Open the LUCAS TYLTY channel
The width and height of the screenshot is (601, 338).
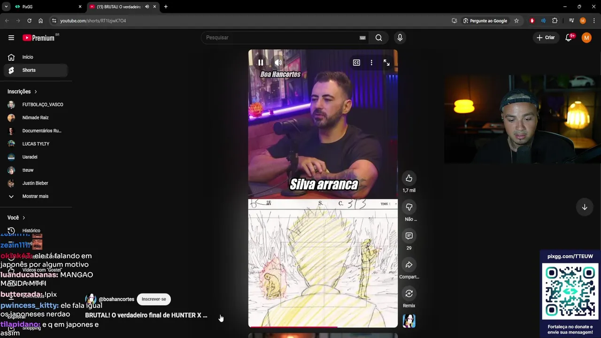(x=36, y=144)
